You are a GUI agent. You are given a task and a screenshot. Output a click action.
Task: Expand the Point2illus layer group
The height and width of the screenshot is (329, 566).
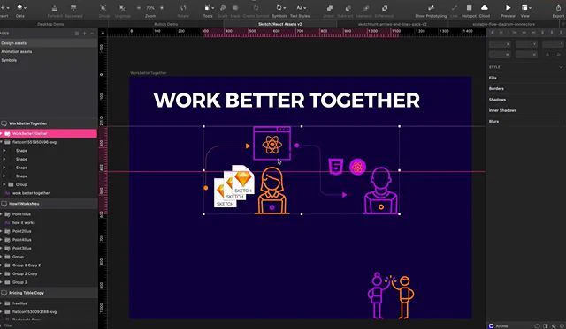[2, 231]
